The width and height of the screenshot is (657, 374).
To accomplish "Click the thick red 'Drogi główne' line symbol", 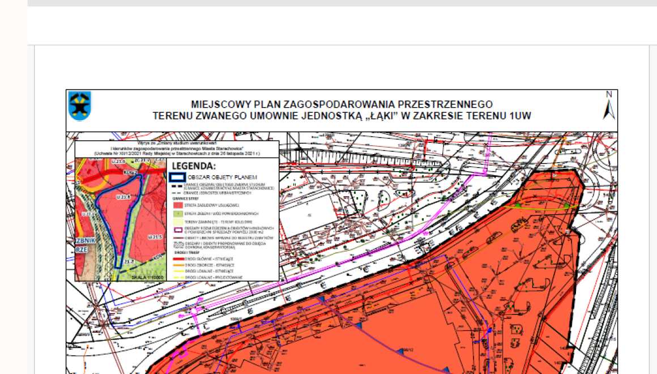I will pos(177,258).
